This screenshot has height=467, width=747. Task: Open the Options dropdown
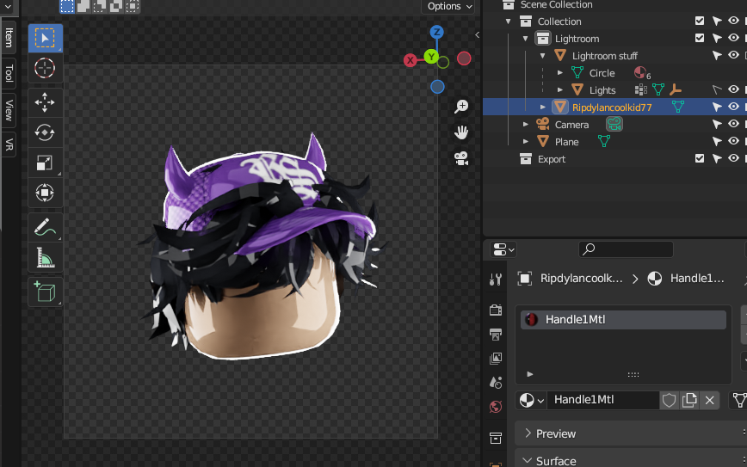[x=448, y=6]
